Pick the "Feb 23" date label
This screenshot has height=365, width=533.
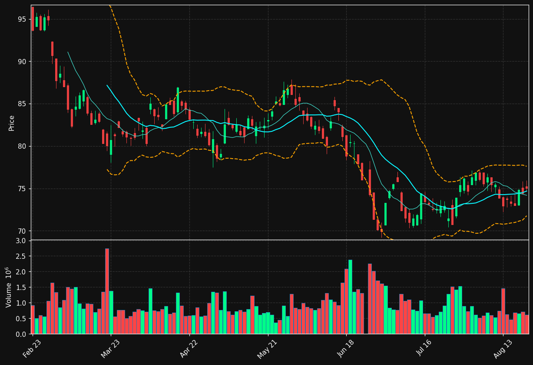(x=33, y=348)
